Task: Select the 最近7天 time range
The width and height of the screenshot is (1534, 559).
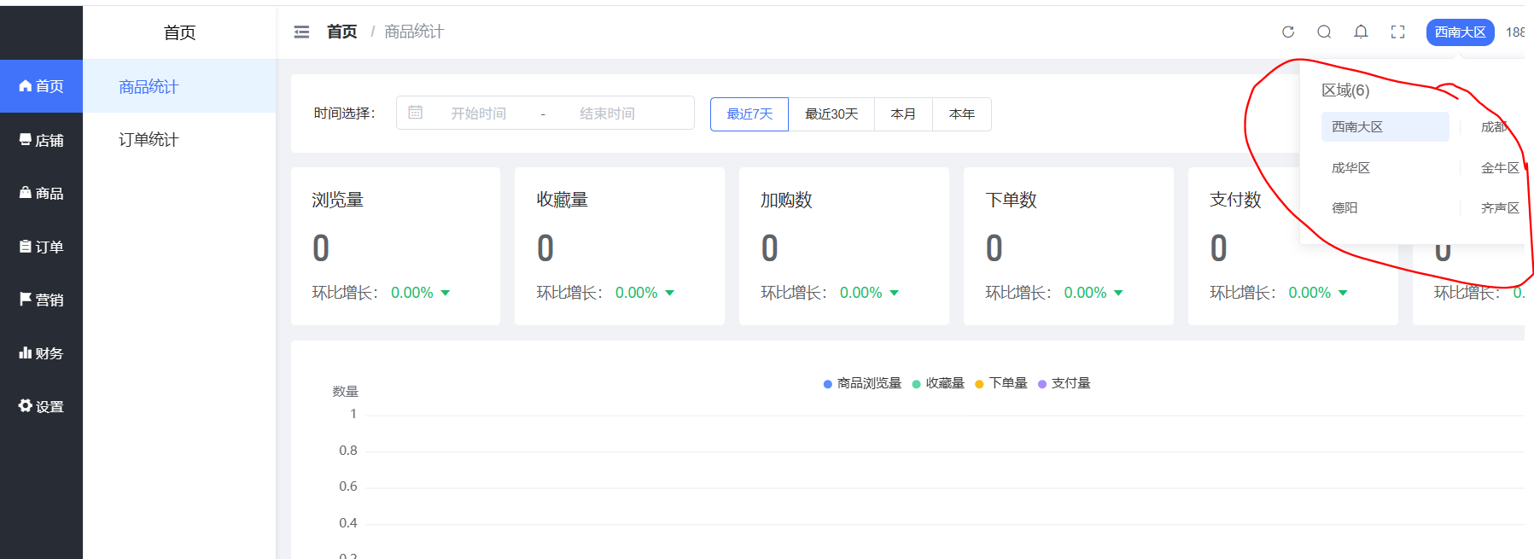Action: pos(749,114)
